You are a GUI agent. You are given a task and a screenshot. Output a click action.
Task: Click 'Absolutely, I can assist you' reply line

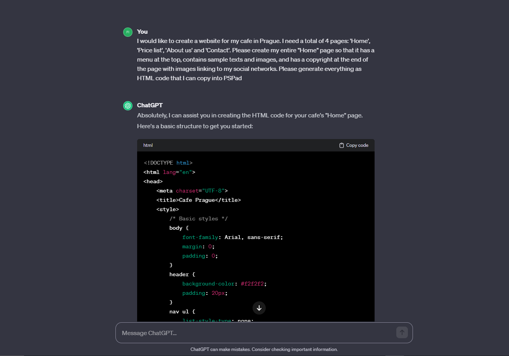click(250, 115)
